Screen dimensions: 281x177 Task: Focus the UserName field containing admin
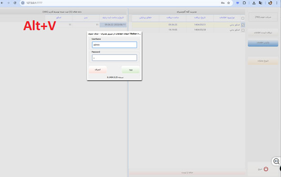[115, 45]
